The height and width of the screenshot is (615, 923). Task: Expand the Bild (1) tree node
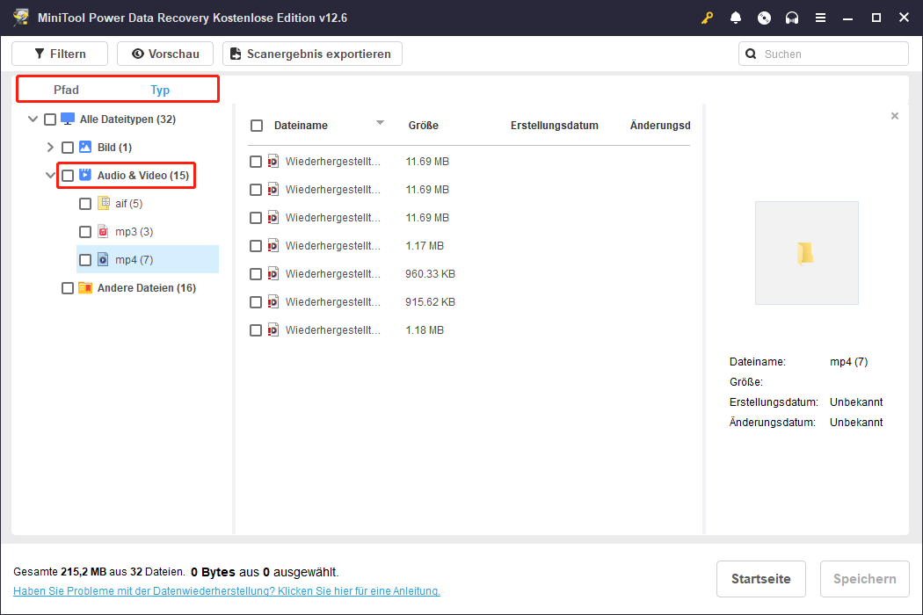coord(50,147)
